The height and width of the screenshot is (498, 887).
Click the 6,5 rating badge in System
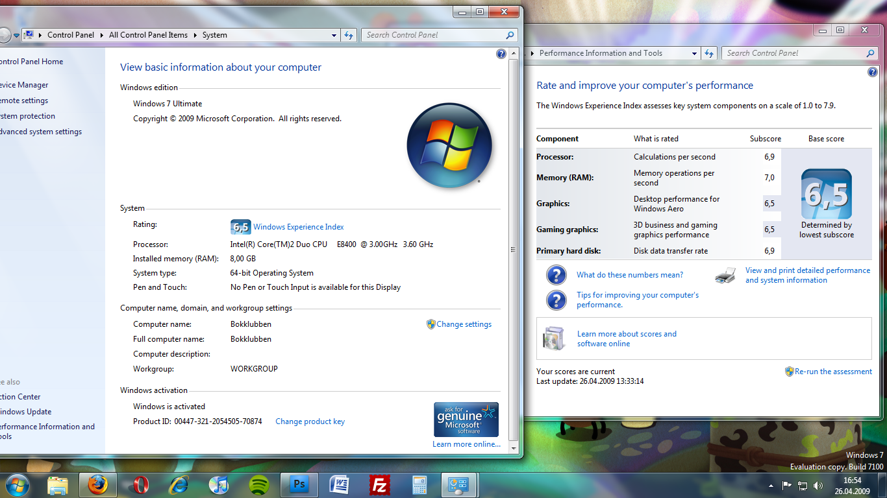click(240, 226)
